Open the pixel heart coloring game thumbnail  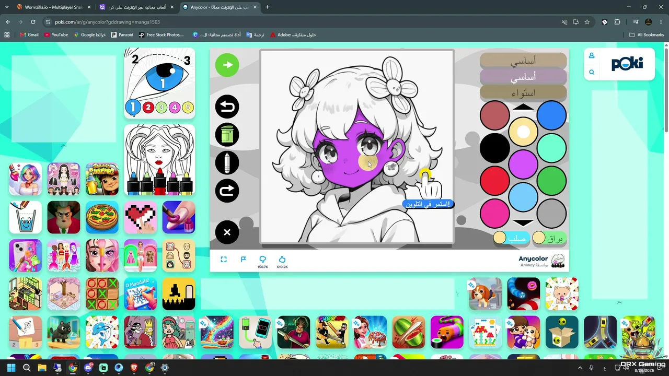140,217
